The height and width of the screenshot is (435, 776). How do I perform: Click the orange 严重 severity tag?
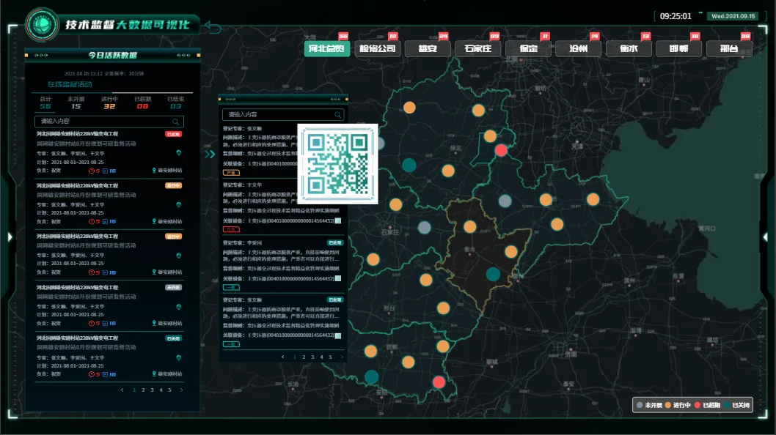click(x=231, y=173)
